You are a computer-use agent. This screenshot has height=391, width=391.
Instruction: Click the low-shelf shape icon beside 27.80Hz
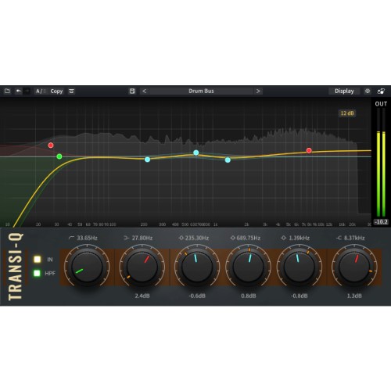point(127,238)
